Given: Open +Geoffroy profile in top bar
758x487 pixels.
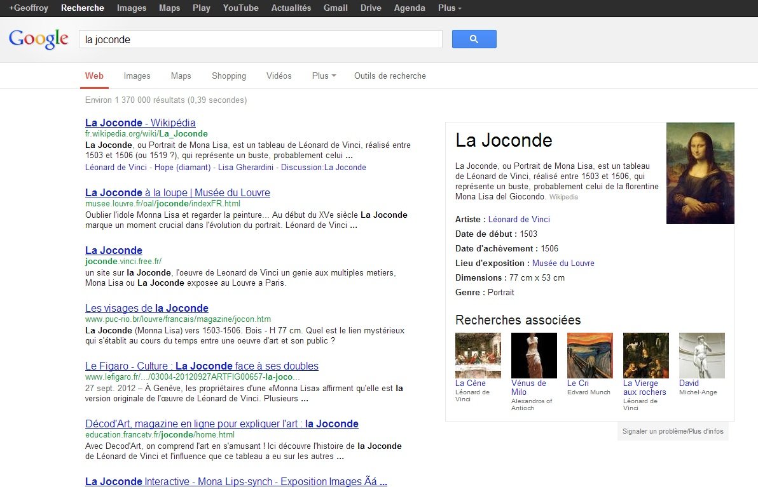Looking at the screenshot, I should (x=29, y=8).
